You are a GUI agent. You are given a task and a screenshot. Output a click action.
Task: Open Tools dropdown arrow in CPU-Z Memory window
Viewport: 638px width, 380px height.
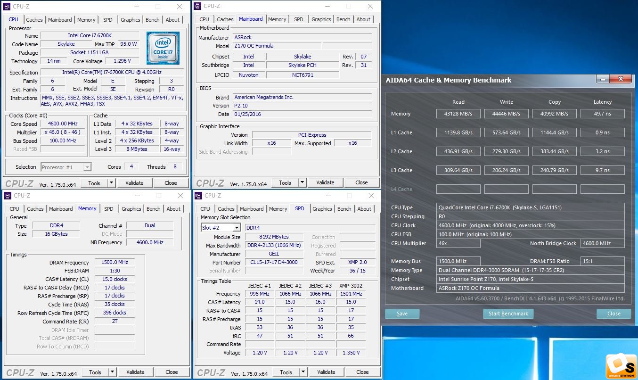tap(113, 372)
